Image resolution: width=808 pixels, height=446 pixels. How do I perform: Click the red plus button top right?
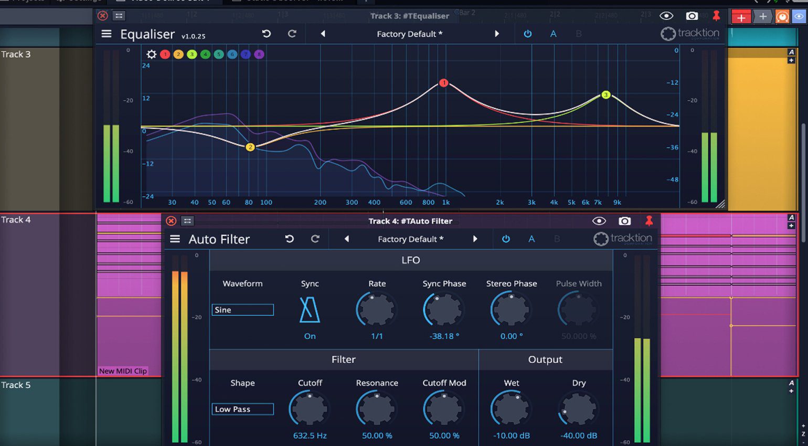click(741, 16)
